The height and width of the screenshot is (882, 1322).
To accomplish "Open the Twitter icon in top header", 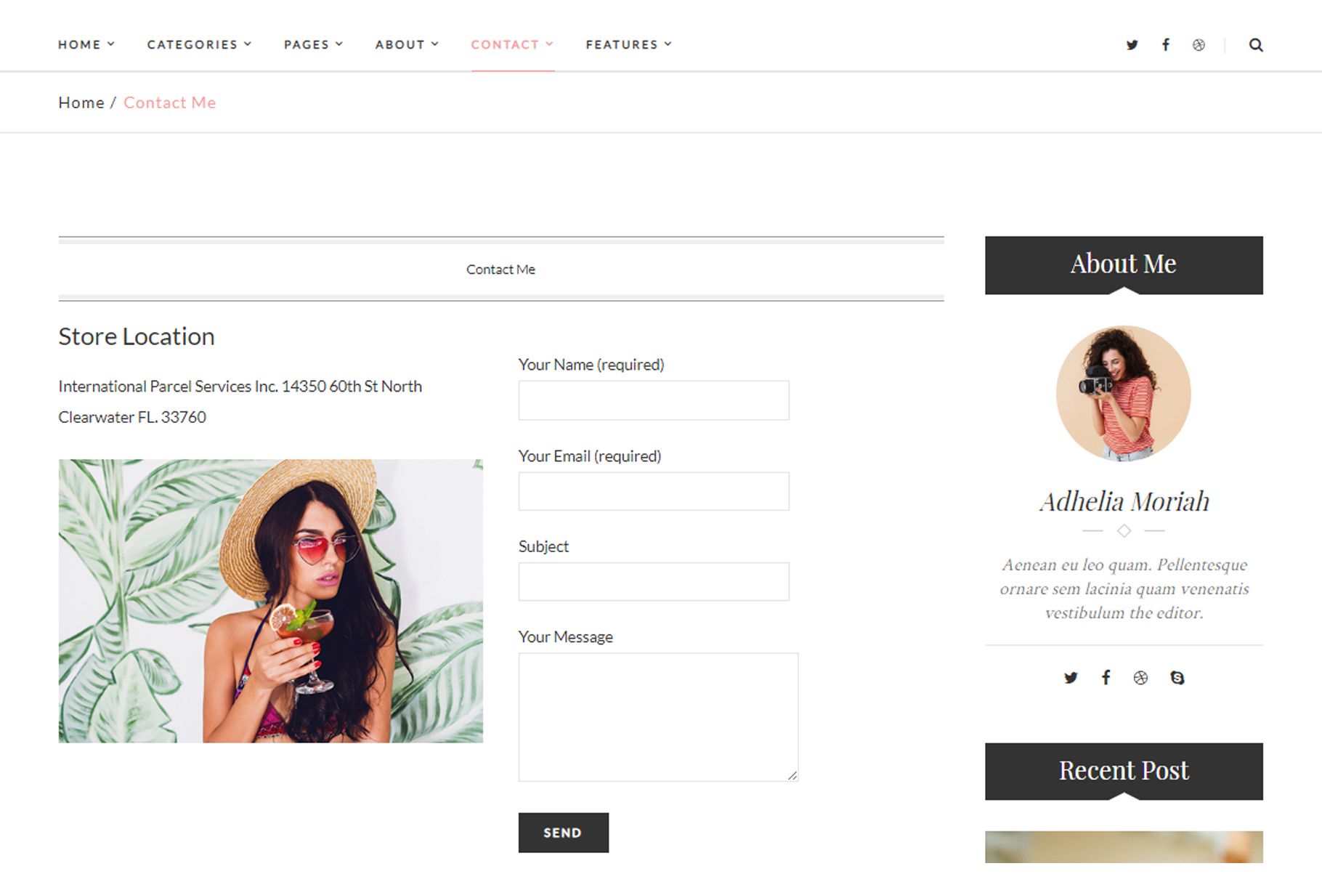I will tap(1132, 45).
